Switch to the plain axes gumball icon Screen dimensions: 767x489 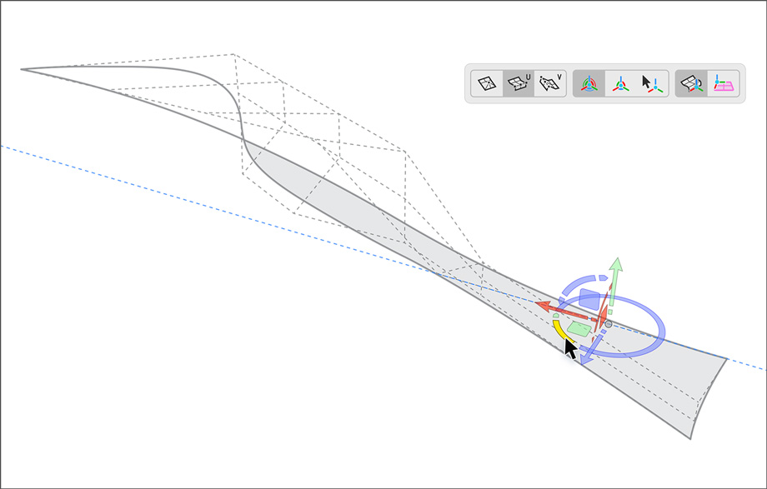coord(621,83)
